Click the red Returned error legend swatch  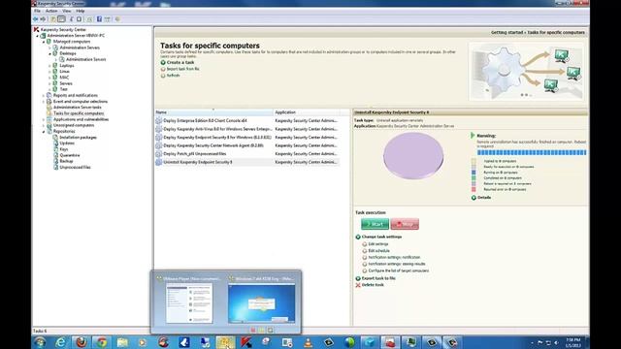474,190
